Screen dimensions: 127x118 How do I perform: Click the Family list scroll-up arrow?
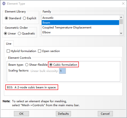click(x=121, y=17)
